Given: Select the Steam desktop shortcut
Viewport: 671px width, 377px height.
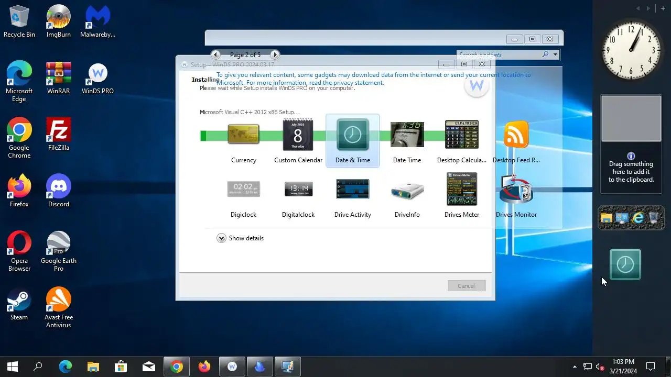Looking at the screenshot, I should [19, 304].
